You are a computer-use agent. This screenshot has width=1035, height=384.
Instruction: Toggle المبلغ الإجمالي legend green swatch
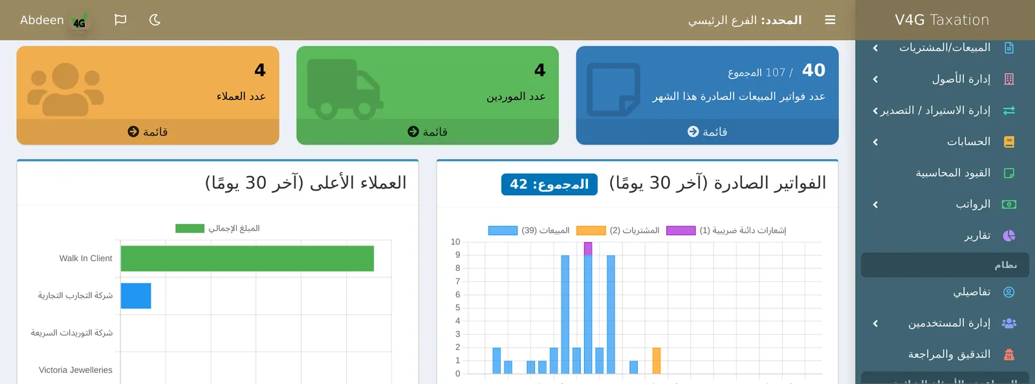(x=190, y=228)
